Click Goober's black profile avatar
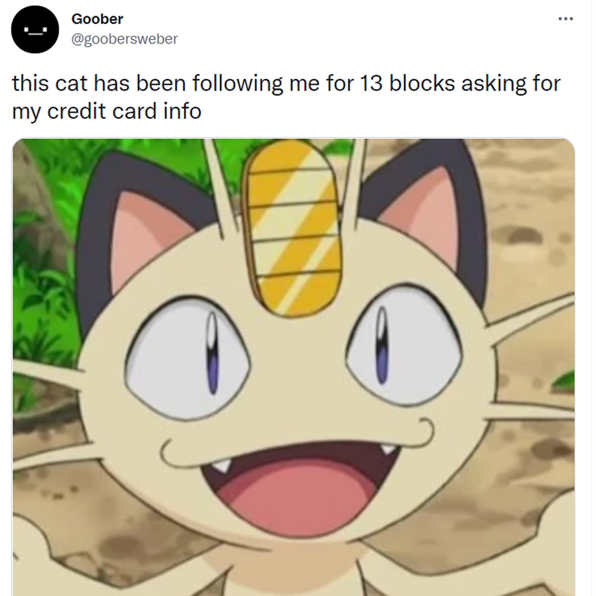Screen dimensions: 596x596 35,29
